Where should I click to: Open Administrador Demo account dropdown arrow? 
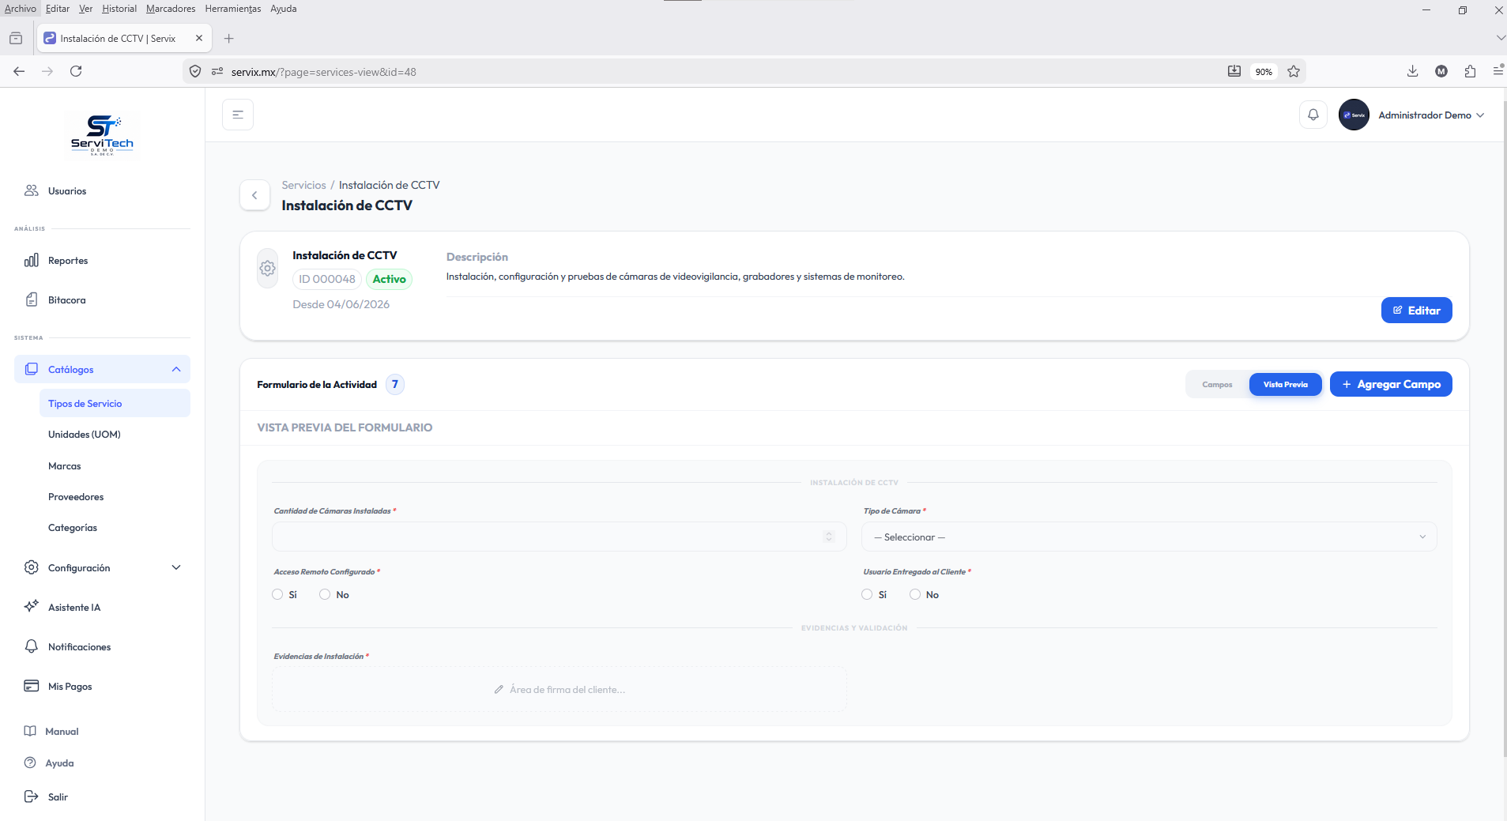pos(1480,115)
